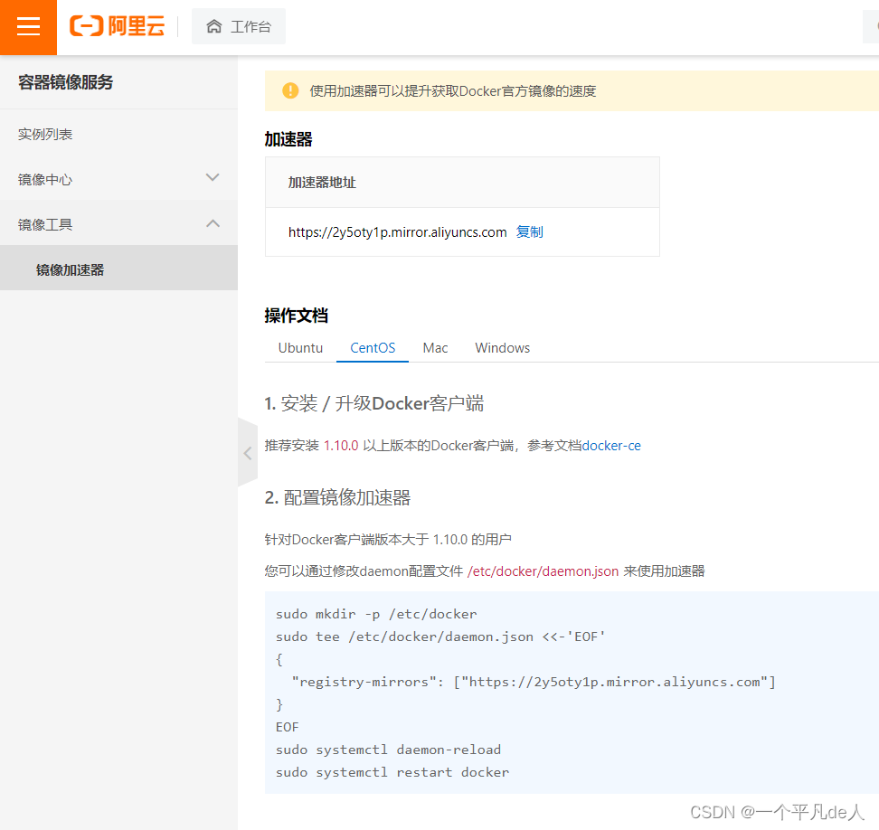Click the 容器镜像服务 sidebar title
Image resolution: width=879 pixels, height=830 pixels.
pos(66,82)
